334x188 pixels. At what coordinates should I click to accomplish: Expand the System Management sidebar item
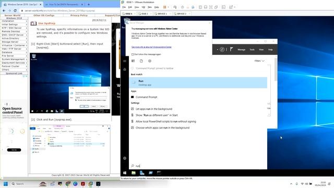14,59
